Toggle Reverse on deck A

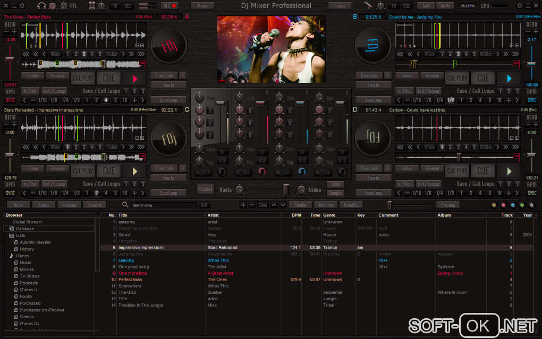58,75
